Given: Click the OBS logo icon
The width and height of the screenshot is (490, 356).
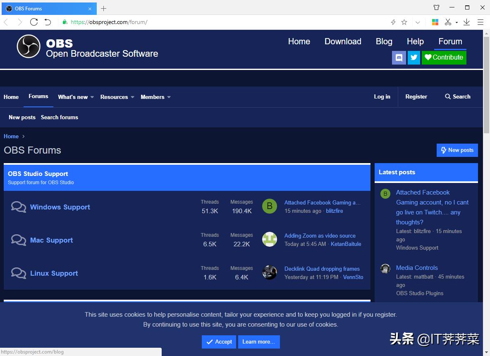Looking at the screenshot, I should click(x=29, y=46).
